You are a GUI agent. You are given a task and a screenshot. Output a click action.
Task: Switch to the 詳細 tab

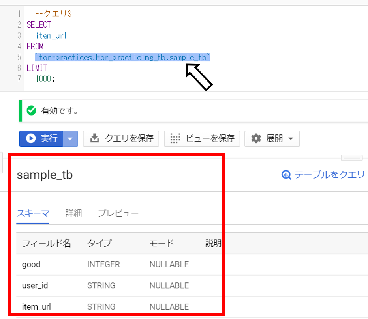point(73,213)
